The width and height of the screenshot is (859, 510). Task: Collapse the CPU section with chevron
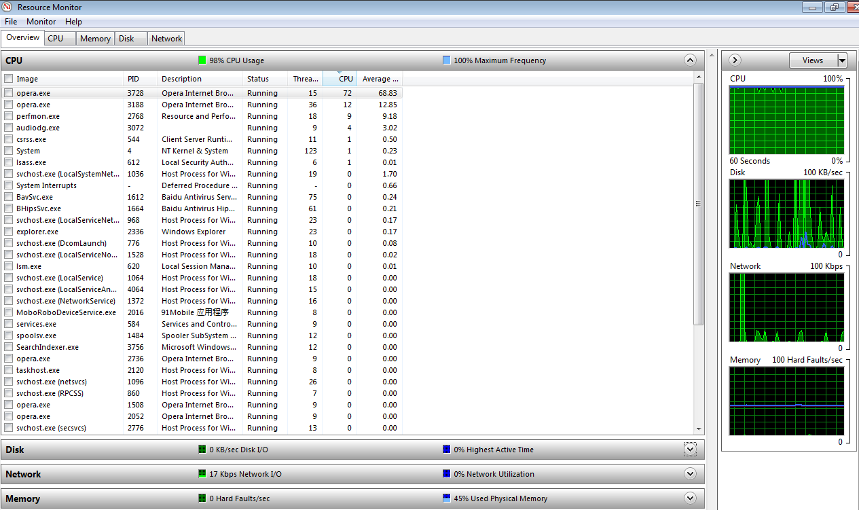[691, 60]
